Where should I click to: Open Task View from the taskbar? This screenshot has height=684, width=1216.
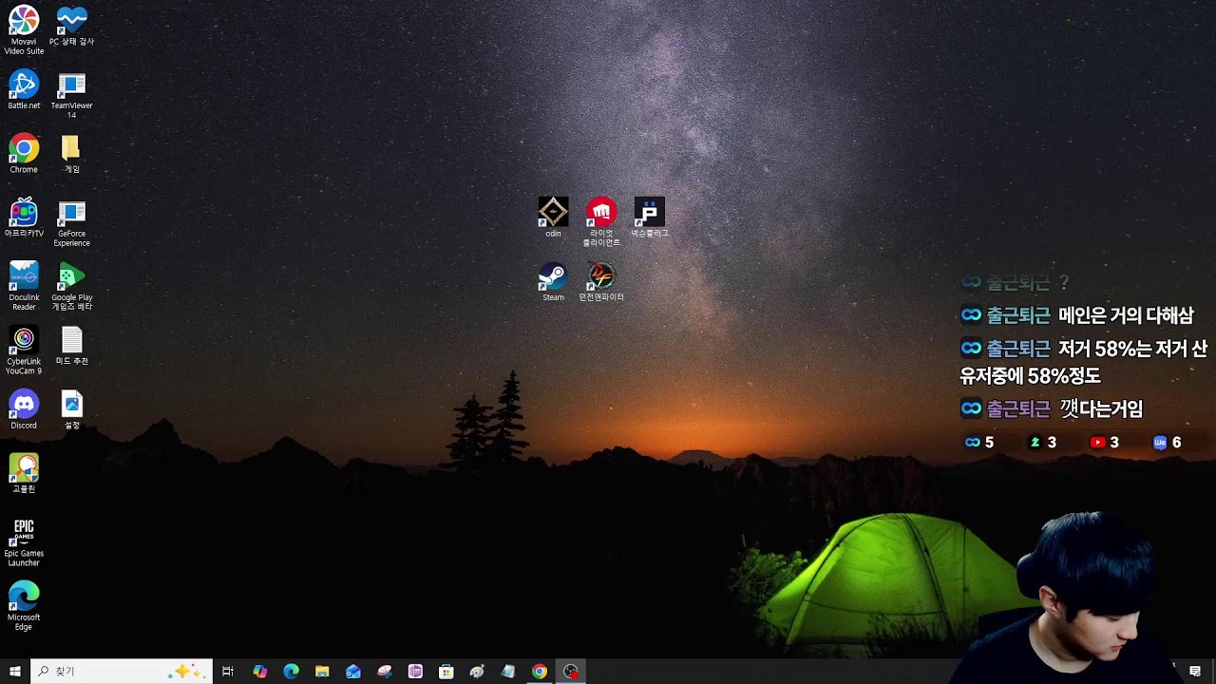pyautogui.click(x=228, y=672)
